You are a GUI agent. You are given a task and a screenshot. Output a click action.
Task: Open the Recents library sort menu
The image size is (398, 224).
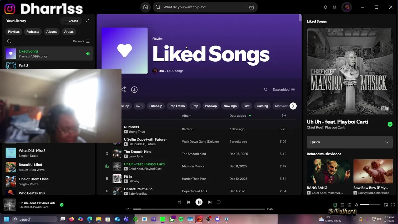81,41
